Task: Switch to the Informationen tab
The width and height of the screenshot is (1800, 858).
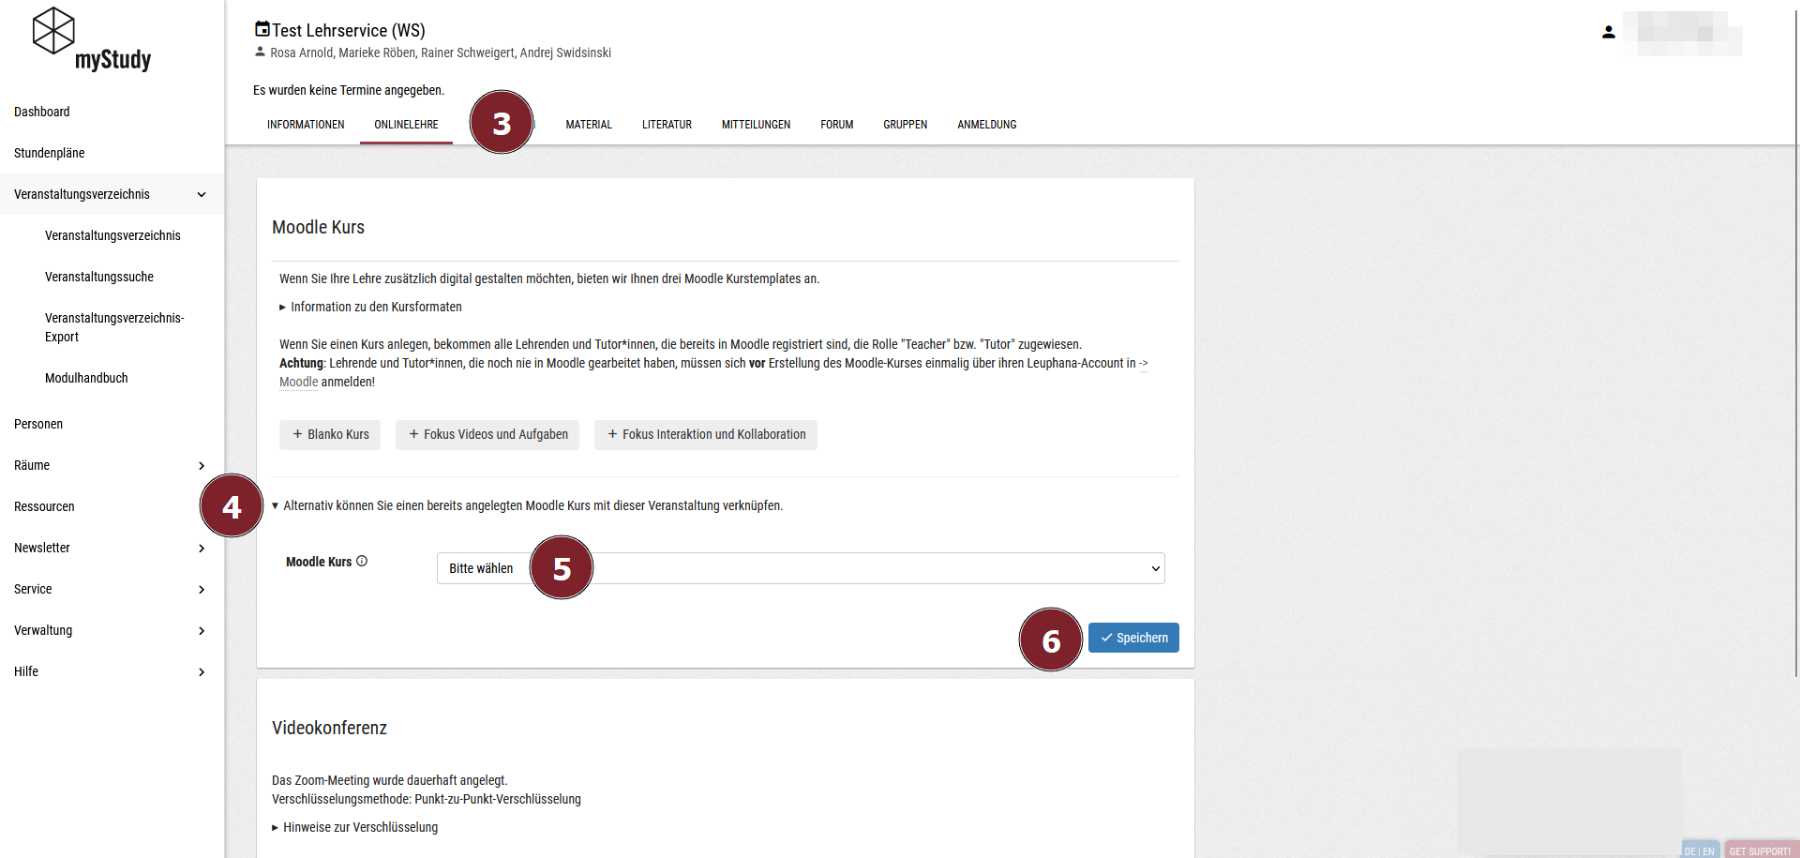Action: coord(306,125)
